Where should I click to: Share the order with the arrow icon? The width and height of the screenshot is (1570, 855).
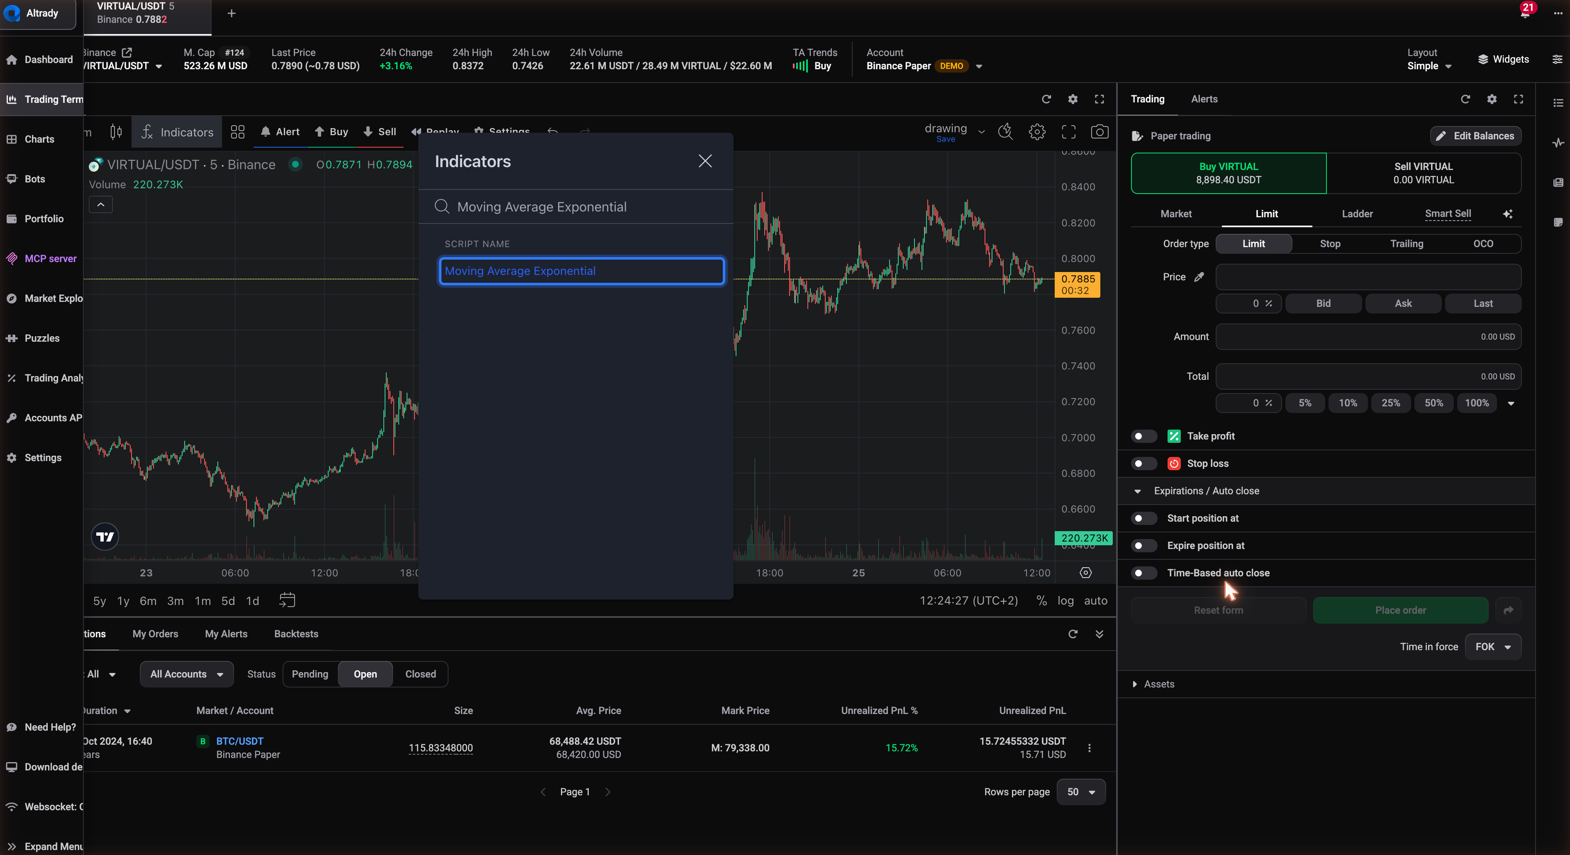tap(1509, 610)
